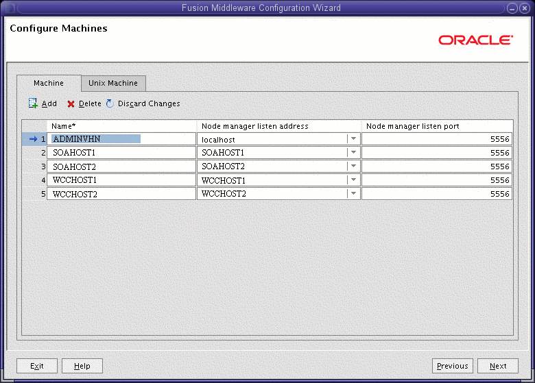535x383 pixels.
Task: Click the Add text label
Action: [49, 103]
